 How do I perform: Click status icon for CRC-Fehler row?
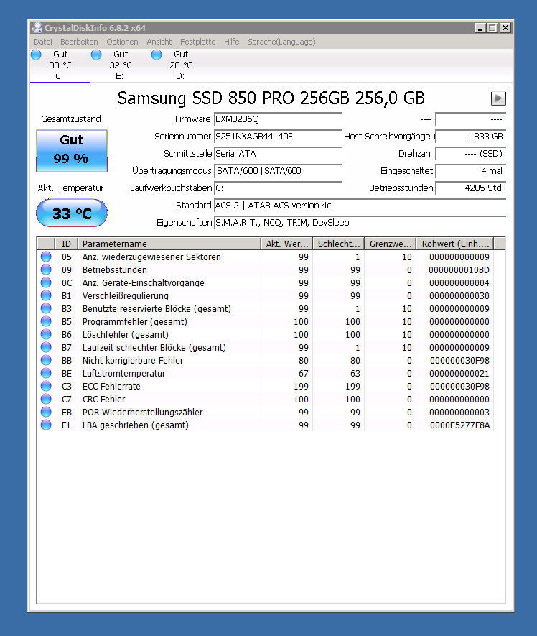46,399
